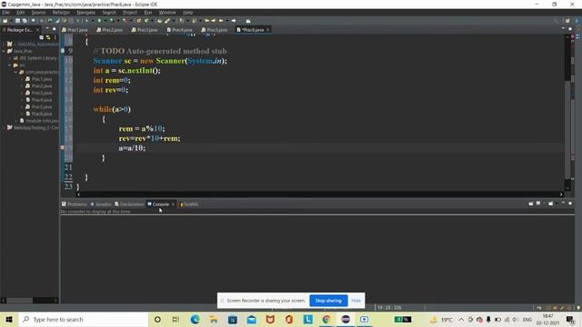Switch to the Prac3.java editor tab

pyautogui.click(x=145, y=30)
